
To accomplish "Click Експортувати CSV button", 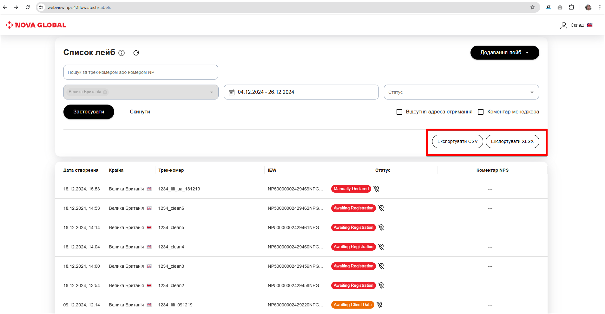I will (457, 141).
